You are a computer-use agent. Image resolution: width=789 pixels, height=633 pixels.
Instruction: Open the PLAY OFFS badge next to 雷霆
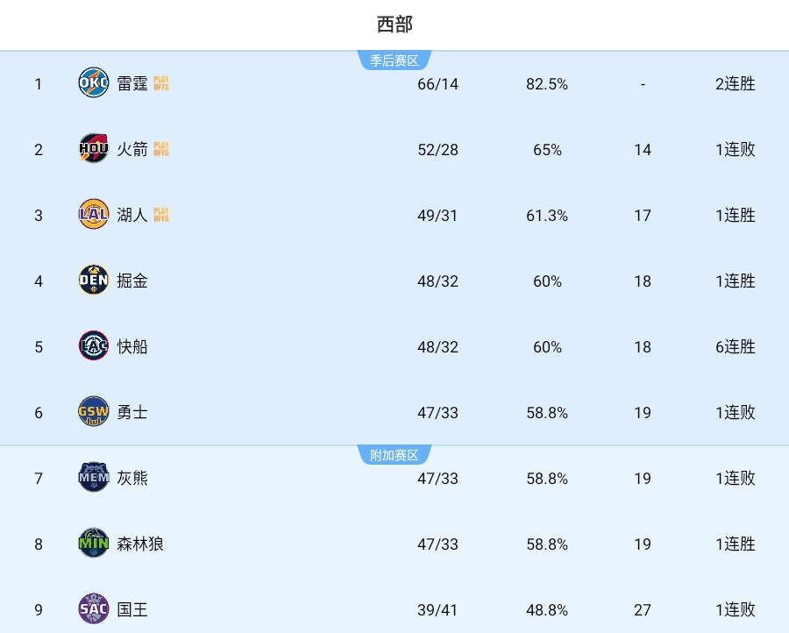[161, 83]
